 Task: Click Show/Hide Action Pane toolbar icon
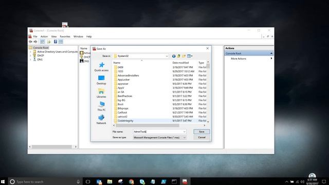61,42
